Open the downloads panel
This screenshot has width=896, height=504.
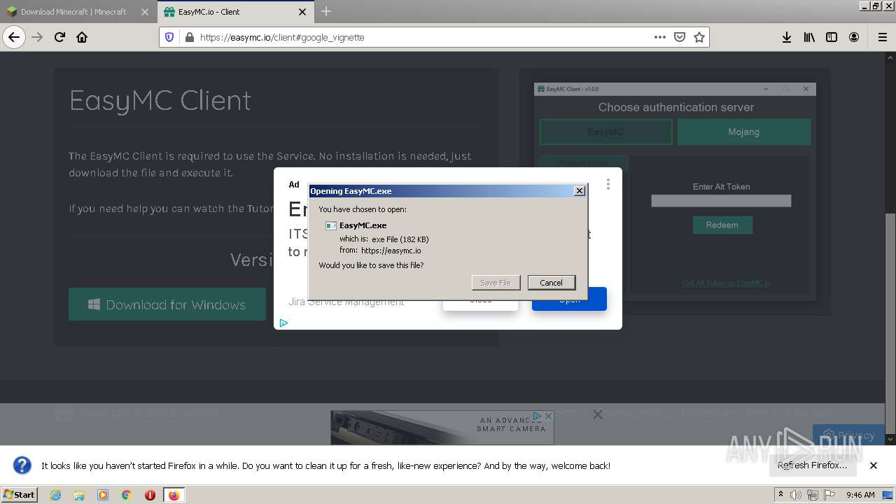pos(787,37)
